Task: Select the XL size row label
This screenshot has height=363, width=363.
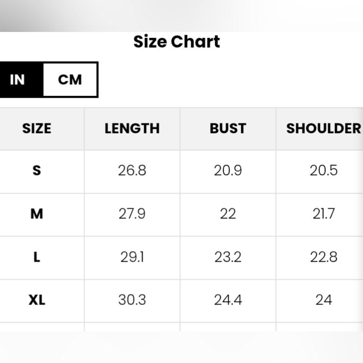Action: tap(37, 300)
